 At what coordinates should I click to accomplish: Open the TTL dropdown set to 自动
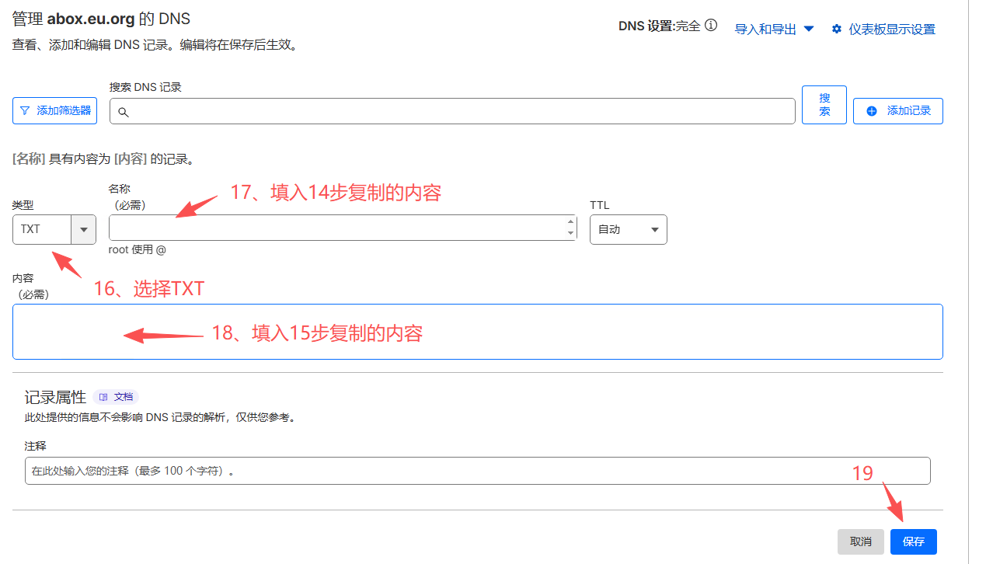pos(628,230)
